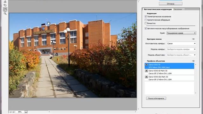Click the profile icon beside Canon EOS-1D Mark III
Screen dimensions: 203x114
tap(147, 71)
